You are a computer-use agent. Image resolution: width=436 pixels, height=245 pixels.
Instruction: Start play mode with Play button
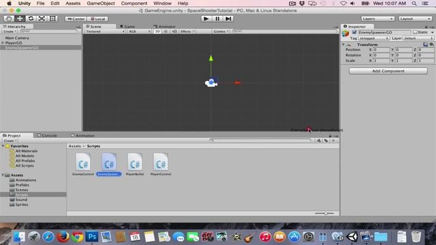pyautogui.click(x=206, y=18)
